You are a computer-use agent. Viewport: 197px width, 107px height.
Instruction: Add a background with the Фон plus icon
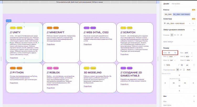pos(194,101)
